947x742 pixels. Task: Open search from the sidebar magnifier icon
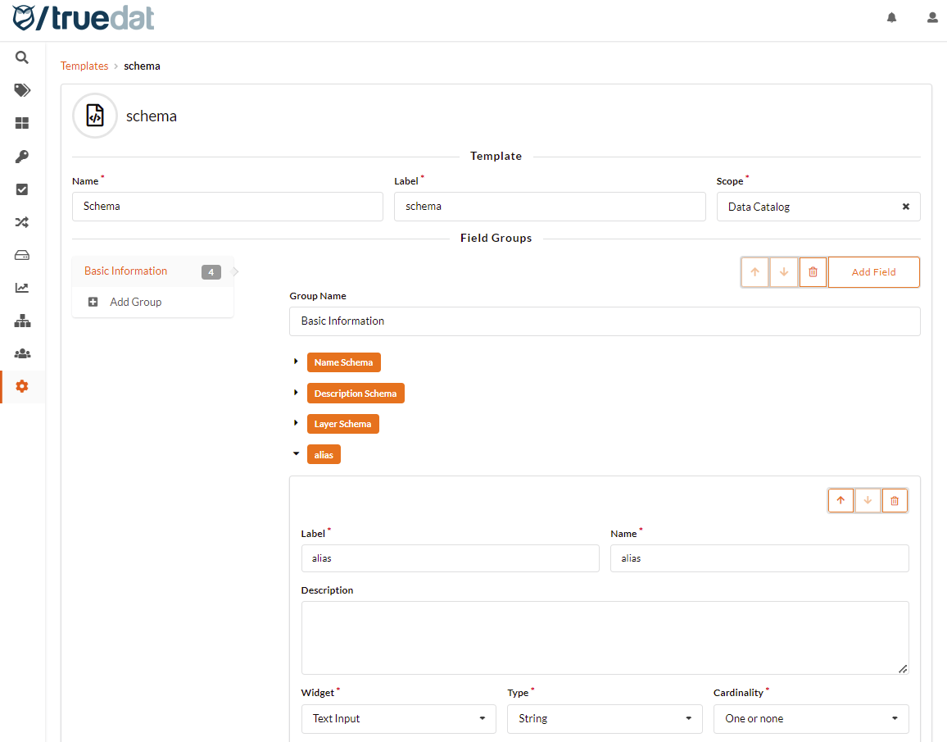point(22,57)
